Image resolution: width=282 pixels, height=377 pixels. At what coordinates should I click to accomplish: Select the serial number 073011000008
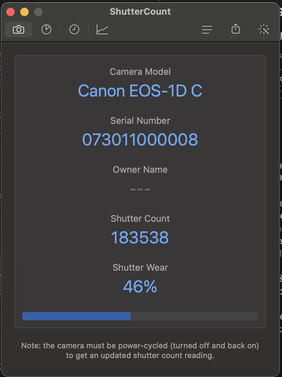click(140, 140)
